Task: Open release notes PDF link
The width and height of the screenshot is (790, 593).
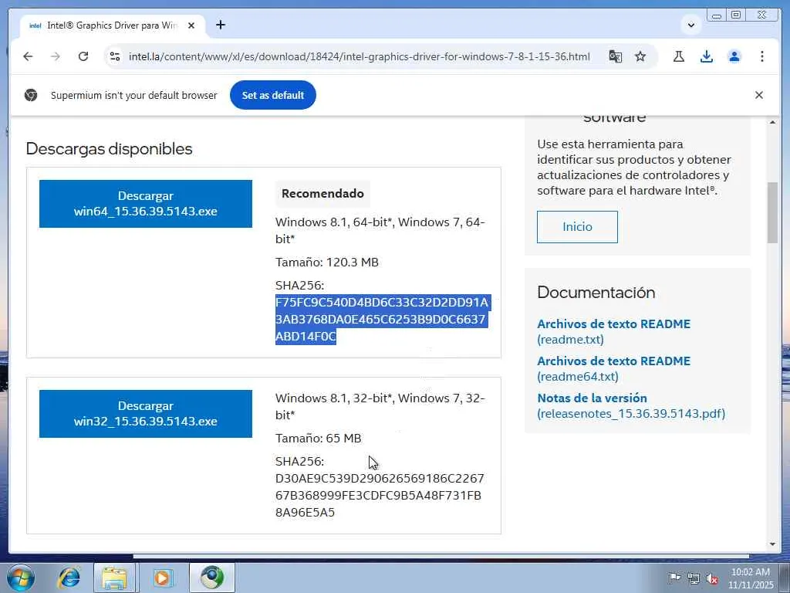Action: (631, 406)
